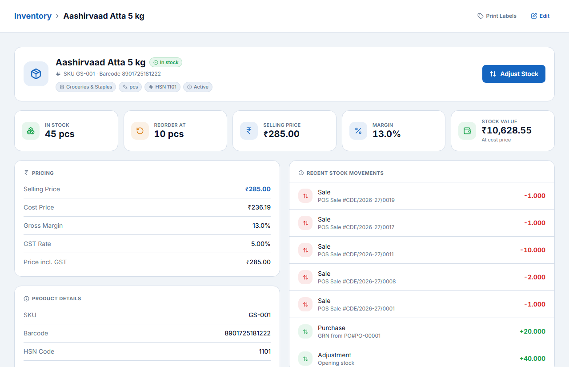Viewport: 569px width, 367px height.
Task: Click the green arrows icon for Purchase row
Action: pyautogui.click(x=305, y=331)
